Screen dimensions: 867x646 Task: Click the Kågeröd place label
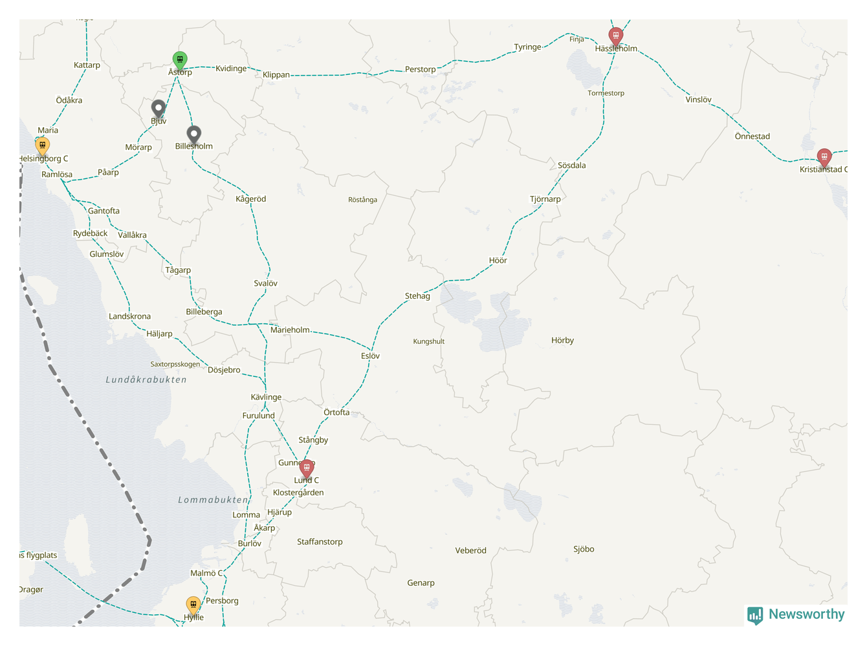click(x=251, y=199)
